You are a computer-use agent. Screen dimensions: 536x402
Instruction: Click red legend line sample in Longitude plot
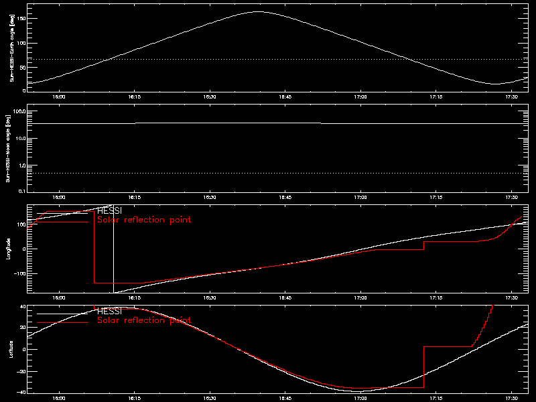62,222
